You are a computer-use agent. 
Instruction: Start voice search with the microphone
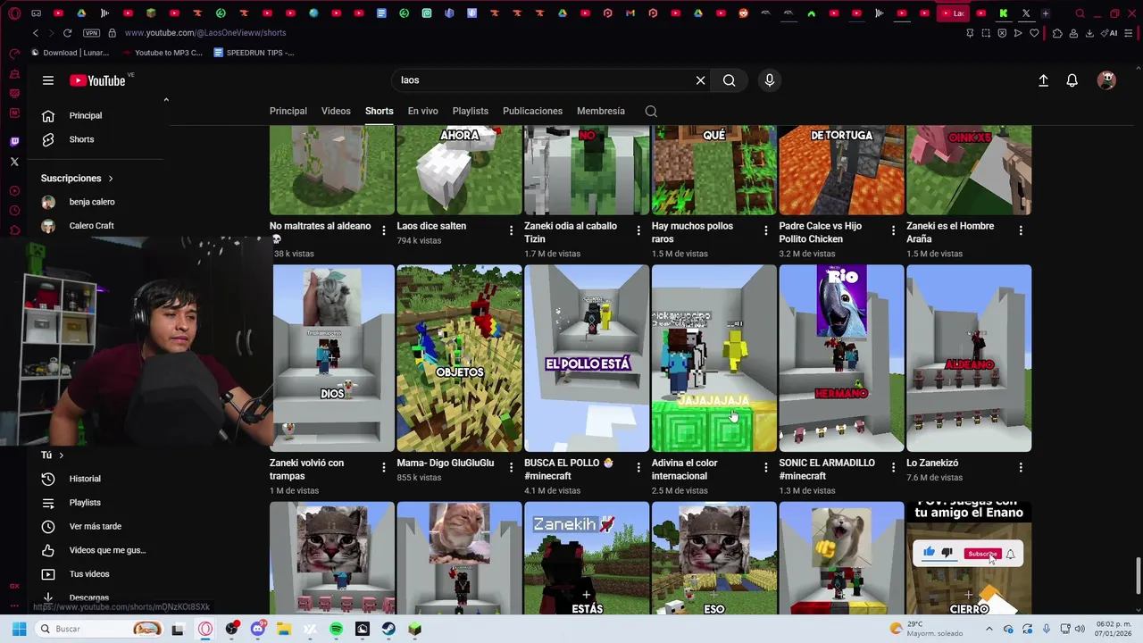770,80
